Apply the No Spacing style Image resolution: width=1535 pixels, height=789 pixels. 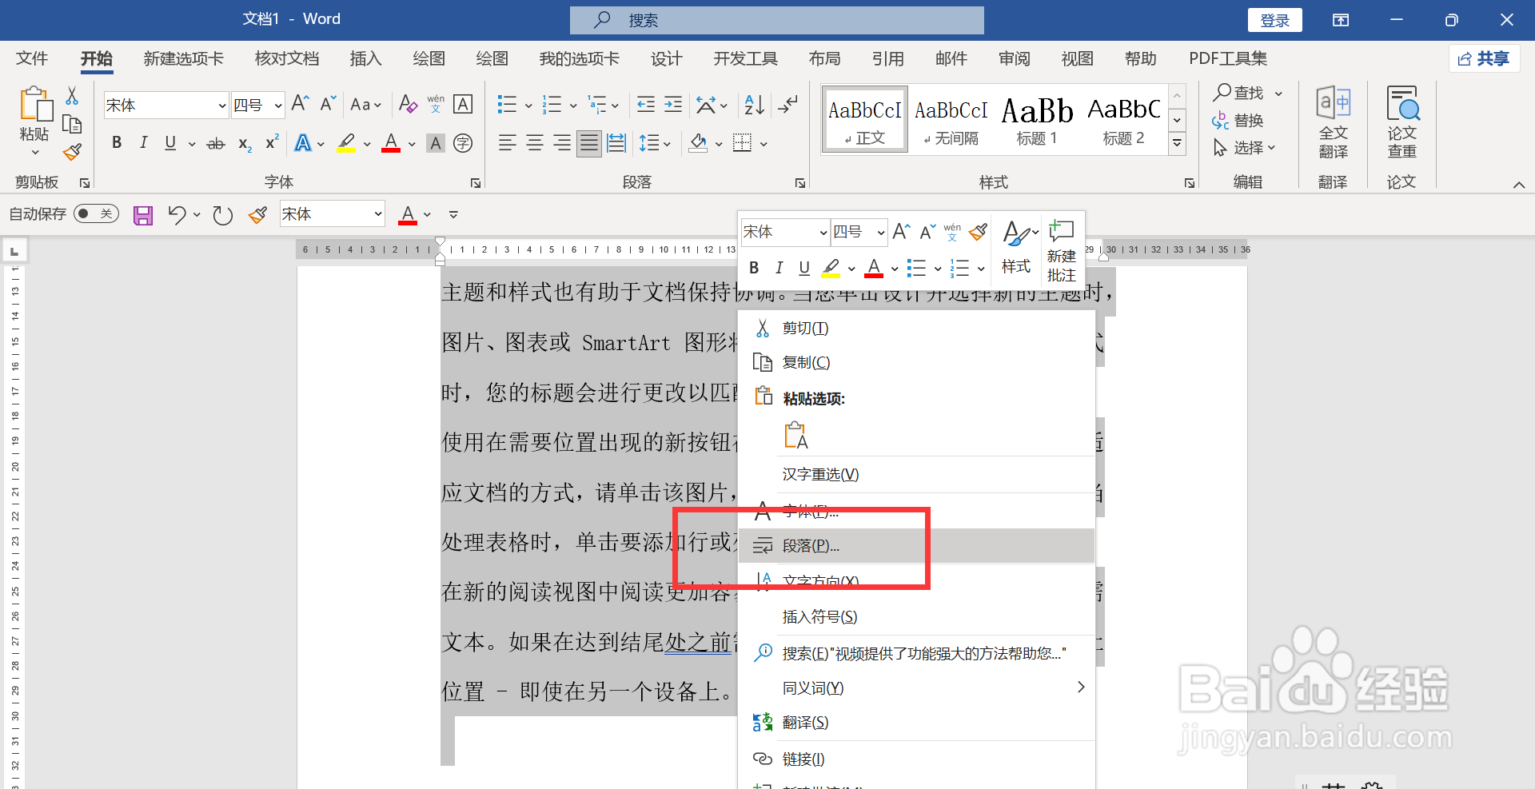[x=951, y=119]
